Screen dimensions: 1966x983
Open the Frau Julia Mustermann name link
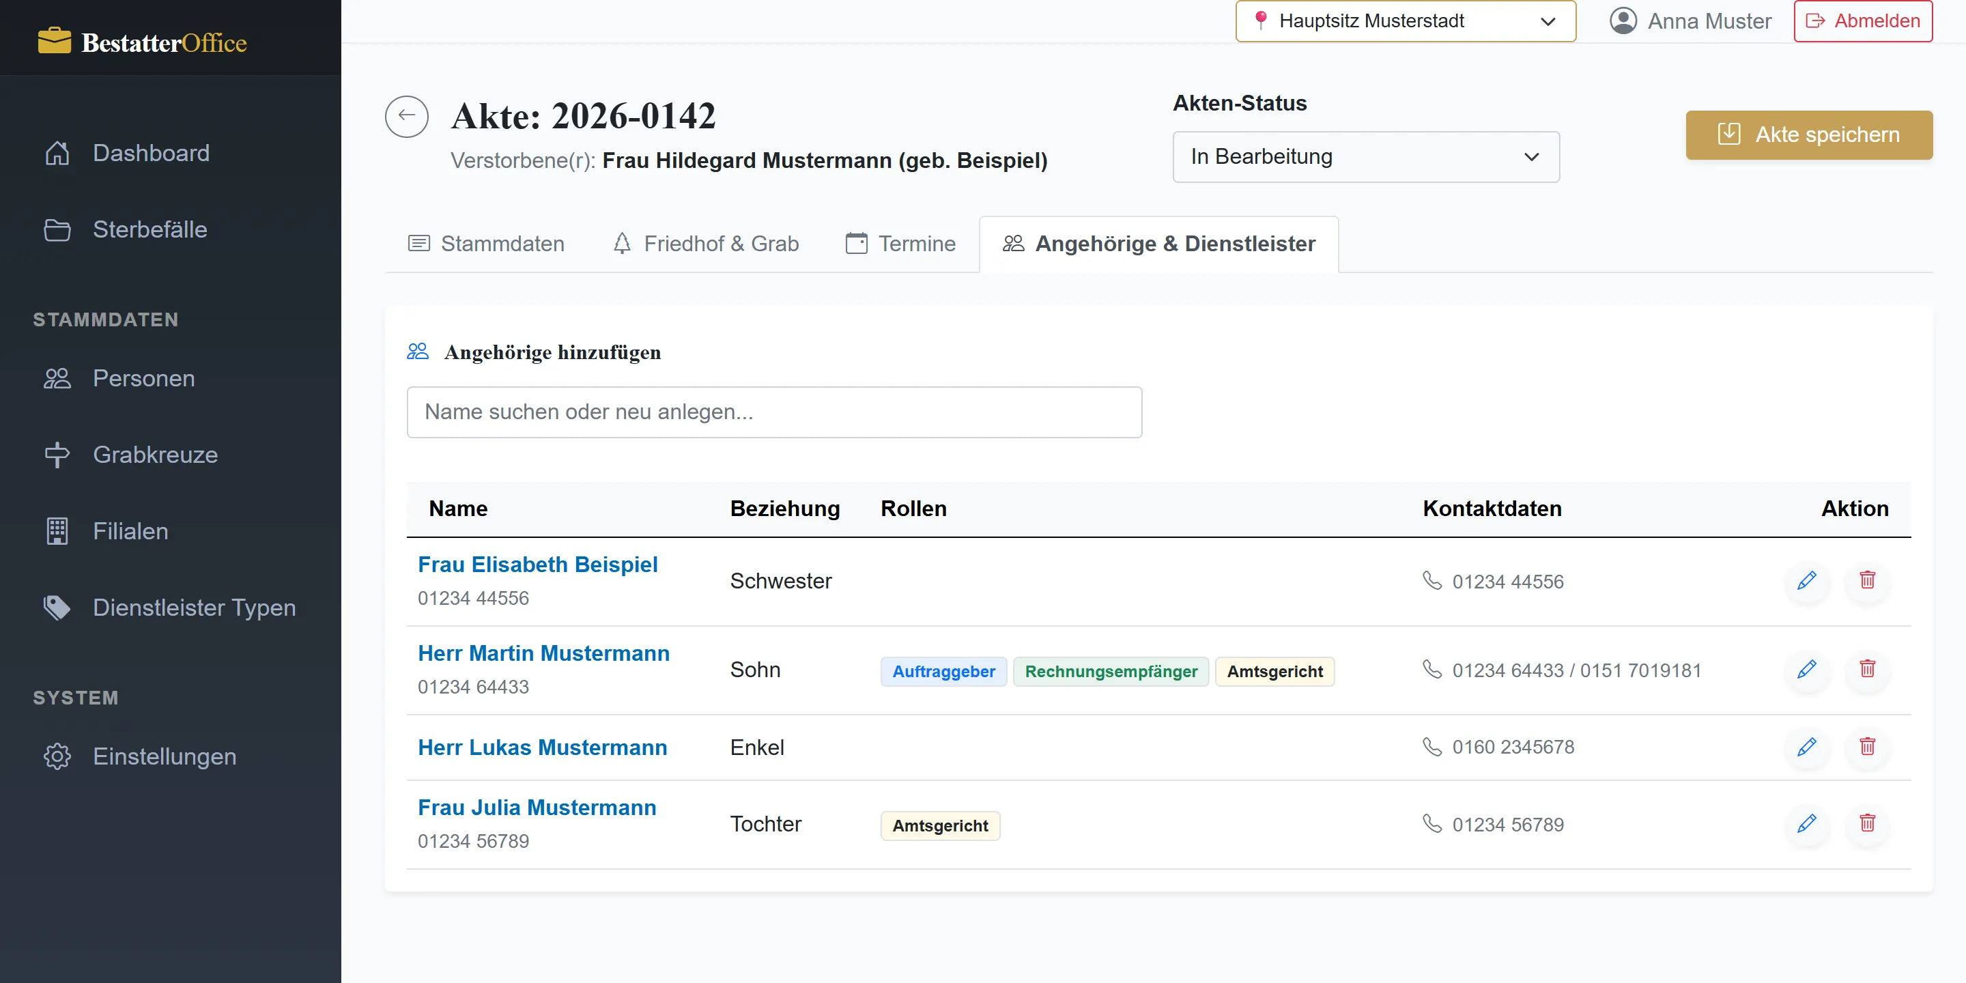coord(537,808)
